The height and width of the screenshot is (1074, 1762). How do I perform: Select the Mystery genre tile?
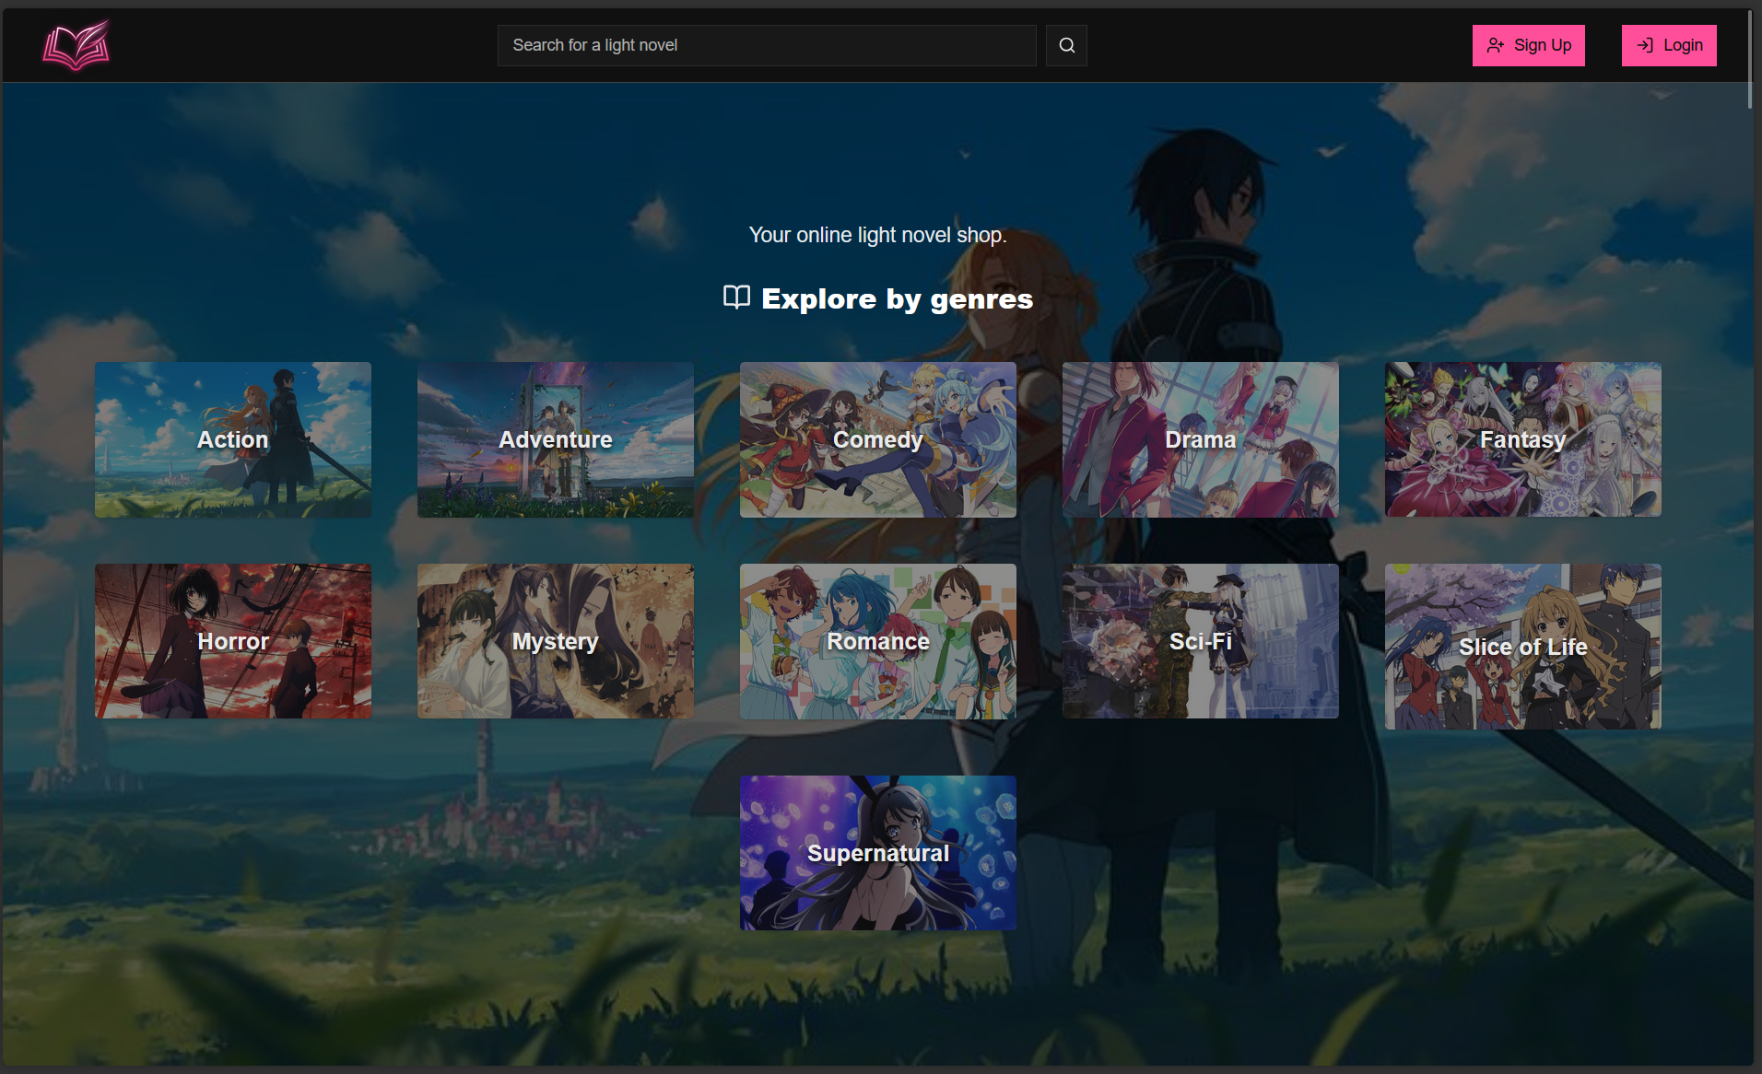point(556,641)
